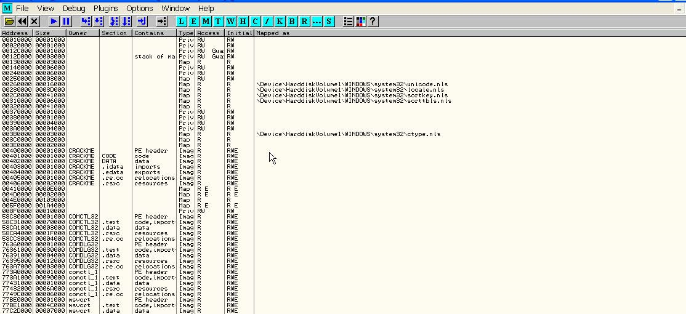The image size is (686, 314).
Task: Click the Open file folder icon
Action: (x=9, y=22)
